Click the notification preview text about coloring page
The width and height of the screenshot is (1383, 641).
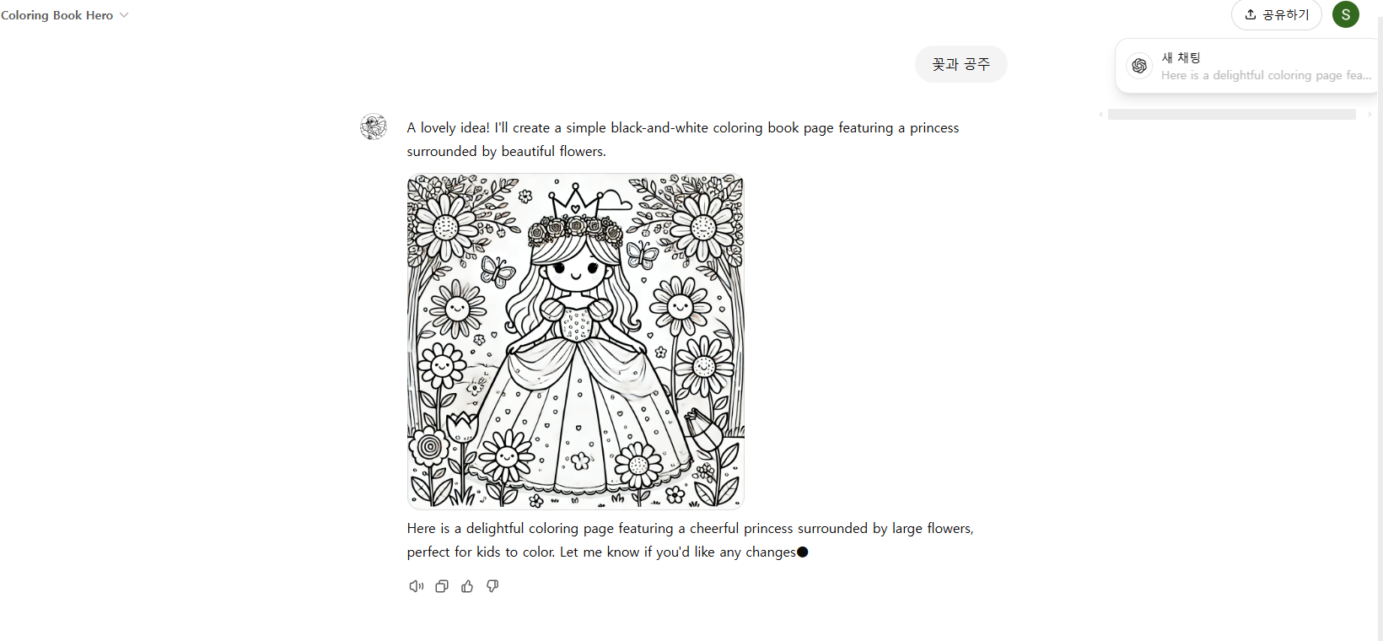(x=1266, y=75)
